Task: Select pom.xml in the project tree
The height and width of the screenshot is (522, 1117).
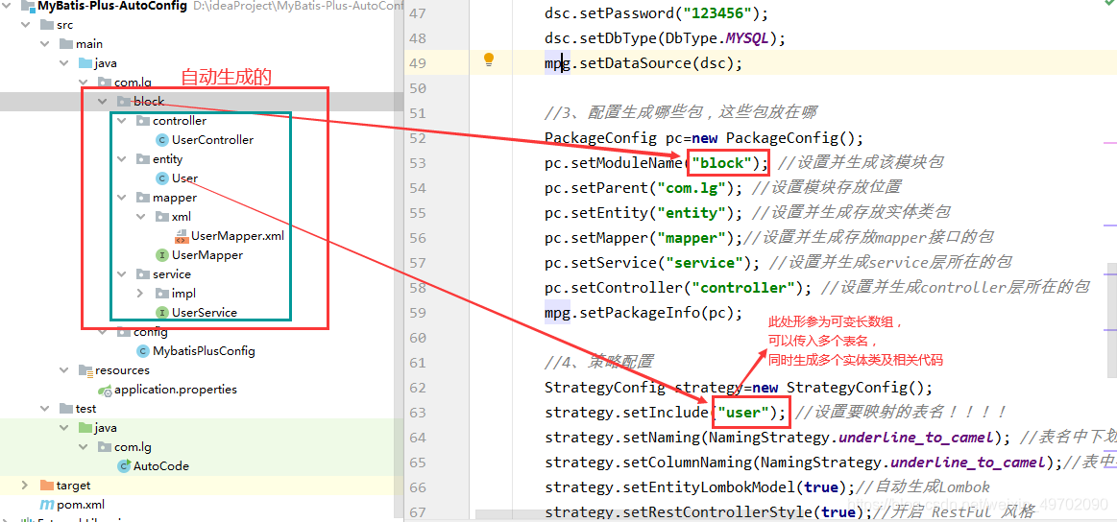Action: [x=81, y=505]
